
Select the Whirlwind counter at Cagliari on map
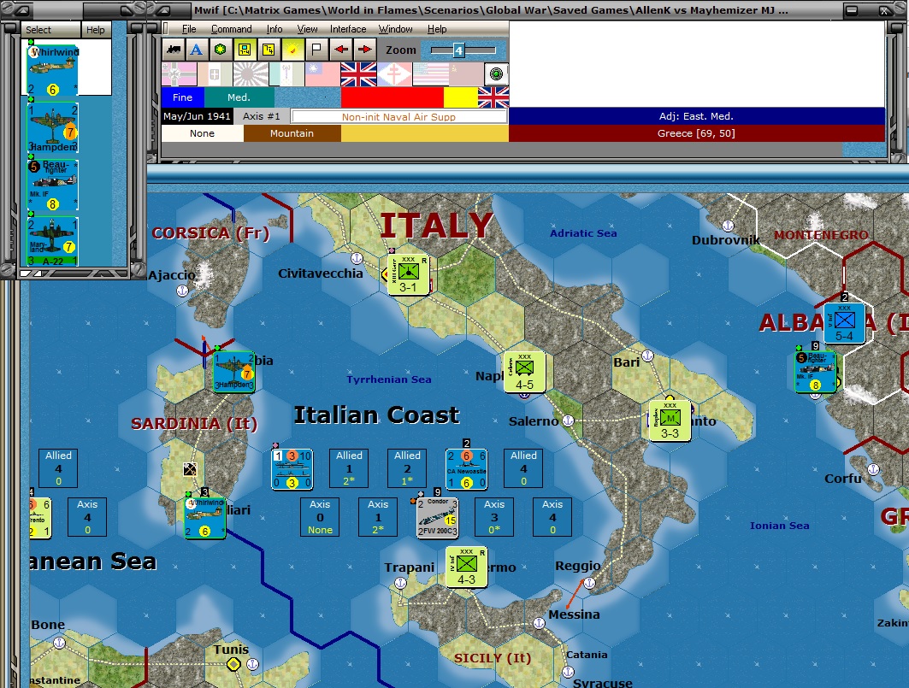click(x=204, y=518)
